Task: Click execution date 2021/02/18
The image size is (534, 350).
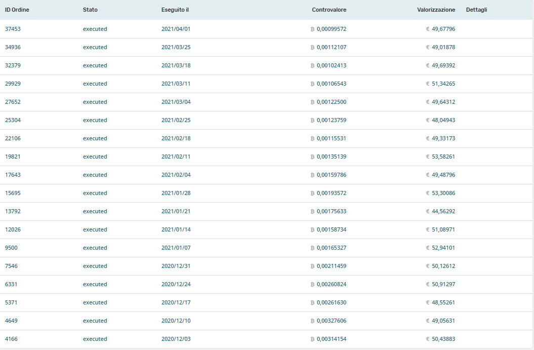Action: point(176,138)
